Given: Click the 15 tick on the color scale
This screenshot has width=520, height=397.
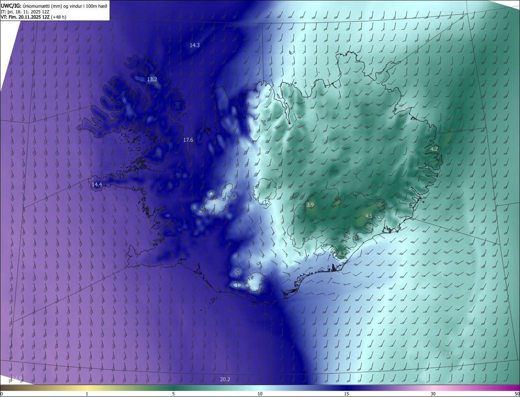Looking at the screenshot, I should click(x=347, y=394).
